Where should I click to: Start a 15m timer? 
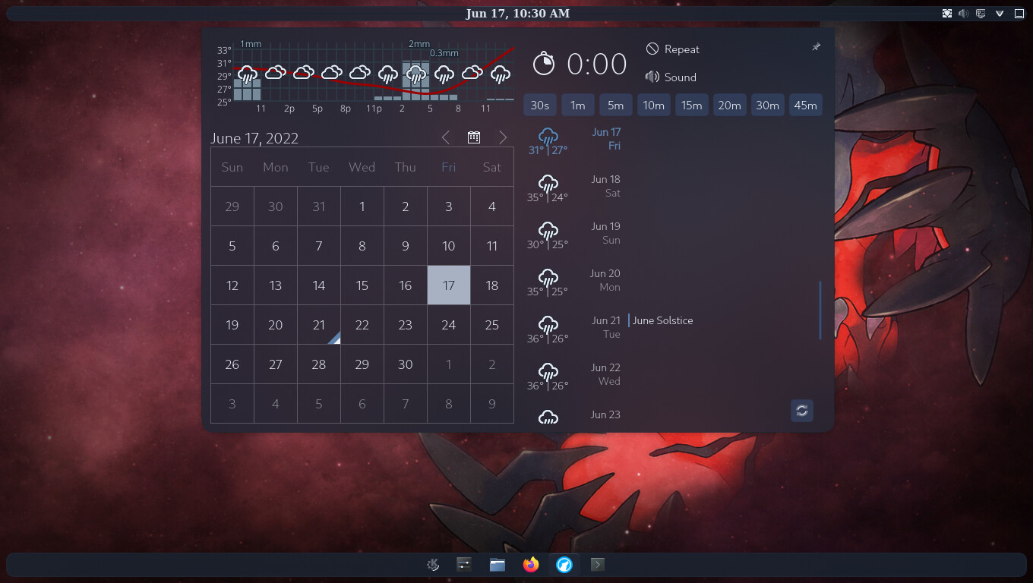tap(692, 105)
